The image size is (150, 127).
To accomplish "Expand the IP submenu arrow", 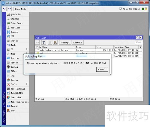I will 27,49.
